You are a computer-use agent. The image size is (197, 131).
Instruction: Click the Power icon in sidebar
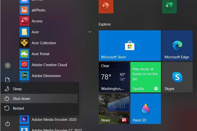tap(8, 124)
